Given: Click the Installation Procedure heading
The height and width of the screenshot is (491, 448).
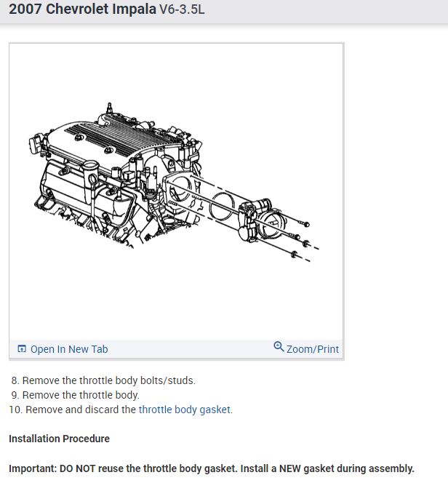Looking at the screenshot, I should pyautogui.click(x=59, y=439).
